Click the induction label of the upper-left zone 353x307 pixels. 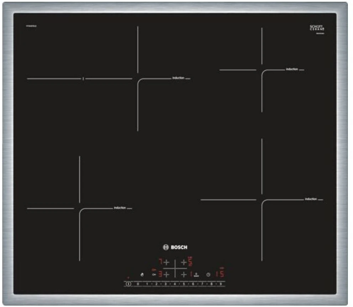click(178, 78)
